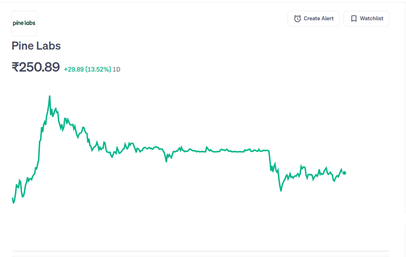Click the highest peak of the price chart

click(50, 96)
